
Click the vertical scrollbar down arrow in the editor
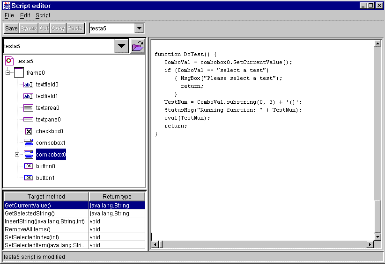pyautogui.click(x=378, y=236)
